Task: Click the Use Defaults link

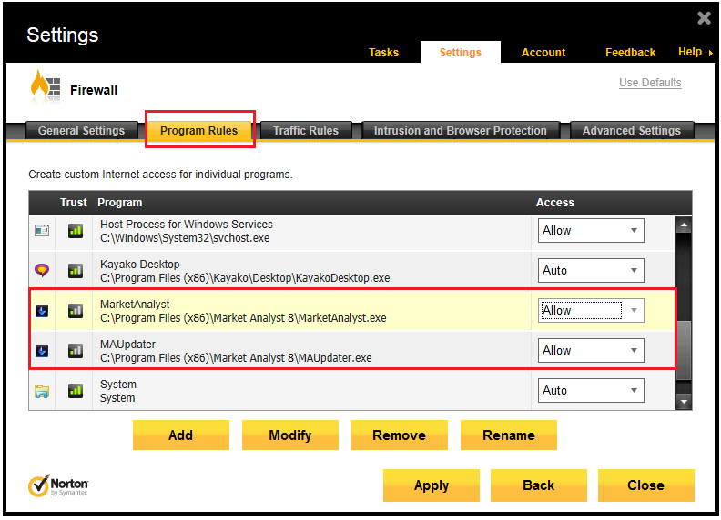Action: pos(650,83)
